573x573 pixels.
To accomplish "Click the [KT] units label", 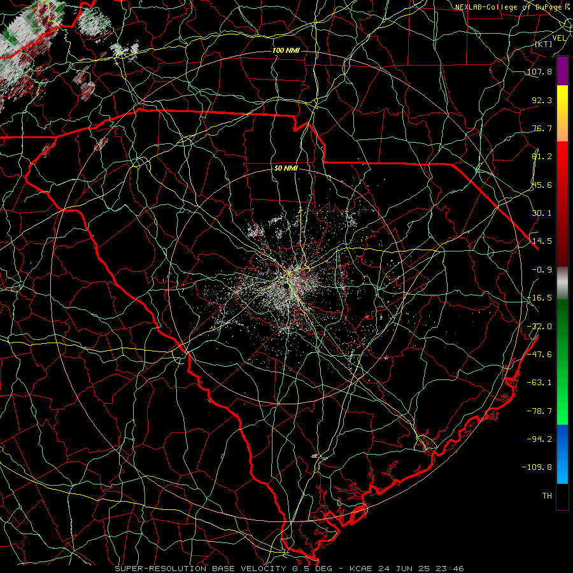I will [544, 44].
